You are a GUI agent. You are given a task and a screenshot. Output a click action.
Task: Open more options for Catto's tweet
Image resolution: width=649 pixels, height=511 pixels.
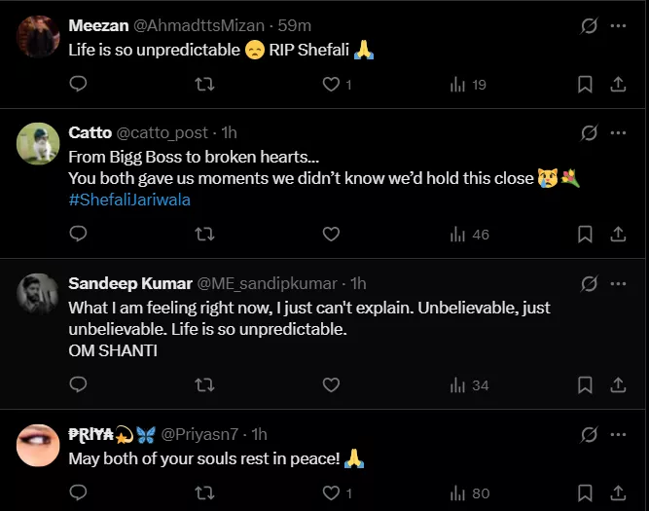(618, 132)
